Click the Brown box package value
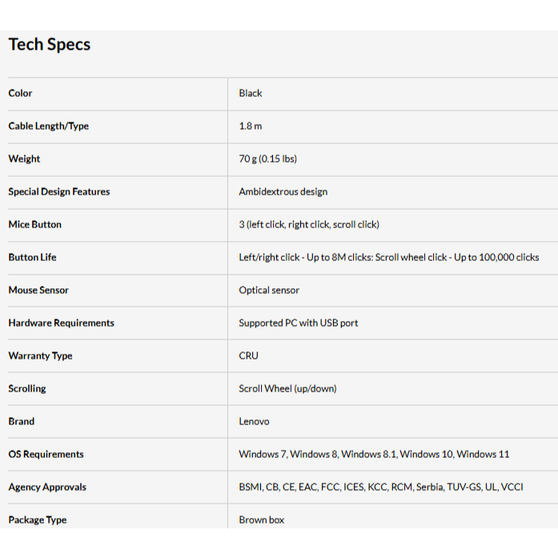 point(262,520)
